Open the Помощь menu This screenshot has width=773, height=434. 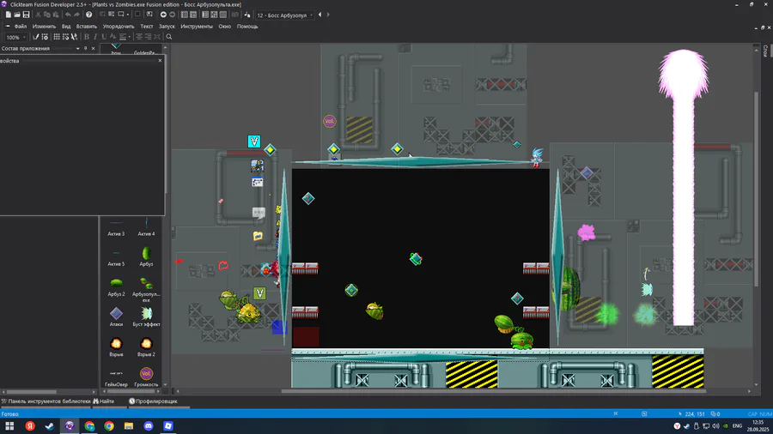247,27
